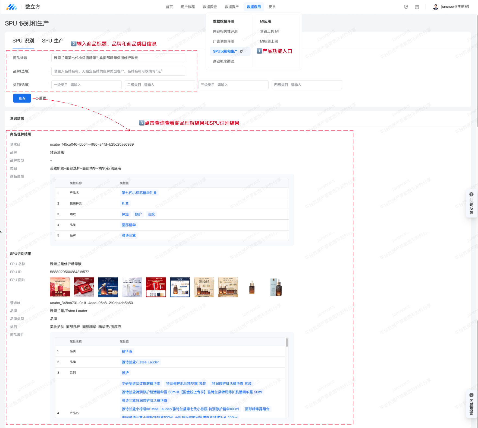This screenshot has width=478, height=428.
Task: Click the upper 问题反馈 help widget
Action: click(471, 203)
